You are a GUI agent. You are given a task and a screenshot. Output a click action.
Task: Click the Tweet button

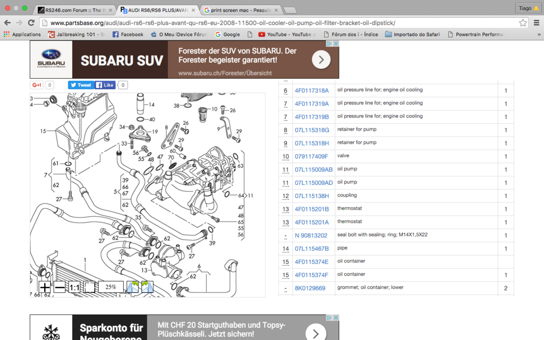coord(81,85)
